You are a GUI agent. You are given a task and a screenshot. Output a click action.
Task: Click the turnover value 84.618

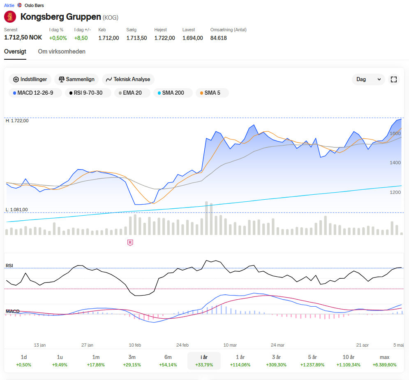tap(219, 38)
